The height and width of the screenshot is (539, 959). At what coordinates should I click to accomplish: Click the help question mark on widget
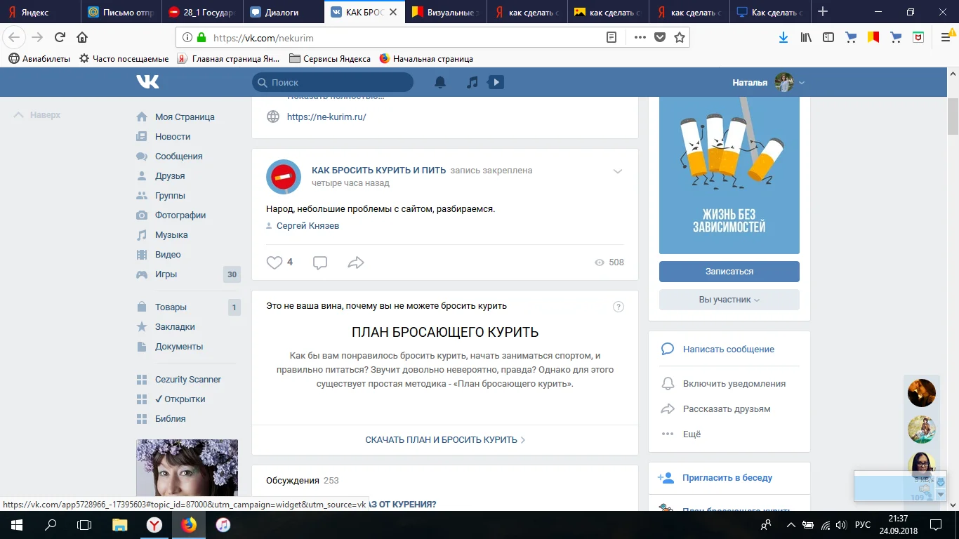click(x=619, y=306)
